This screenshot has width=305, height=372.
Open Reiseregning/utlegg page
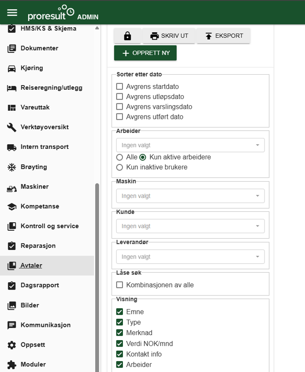click(47, 88)
